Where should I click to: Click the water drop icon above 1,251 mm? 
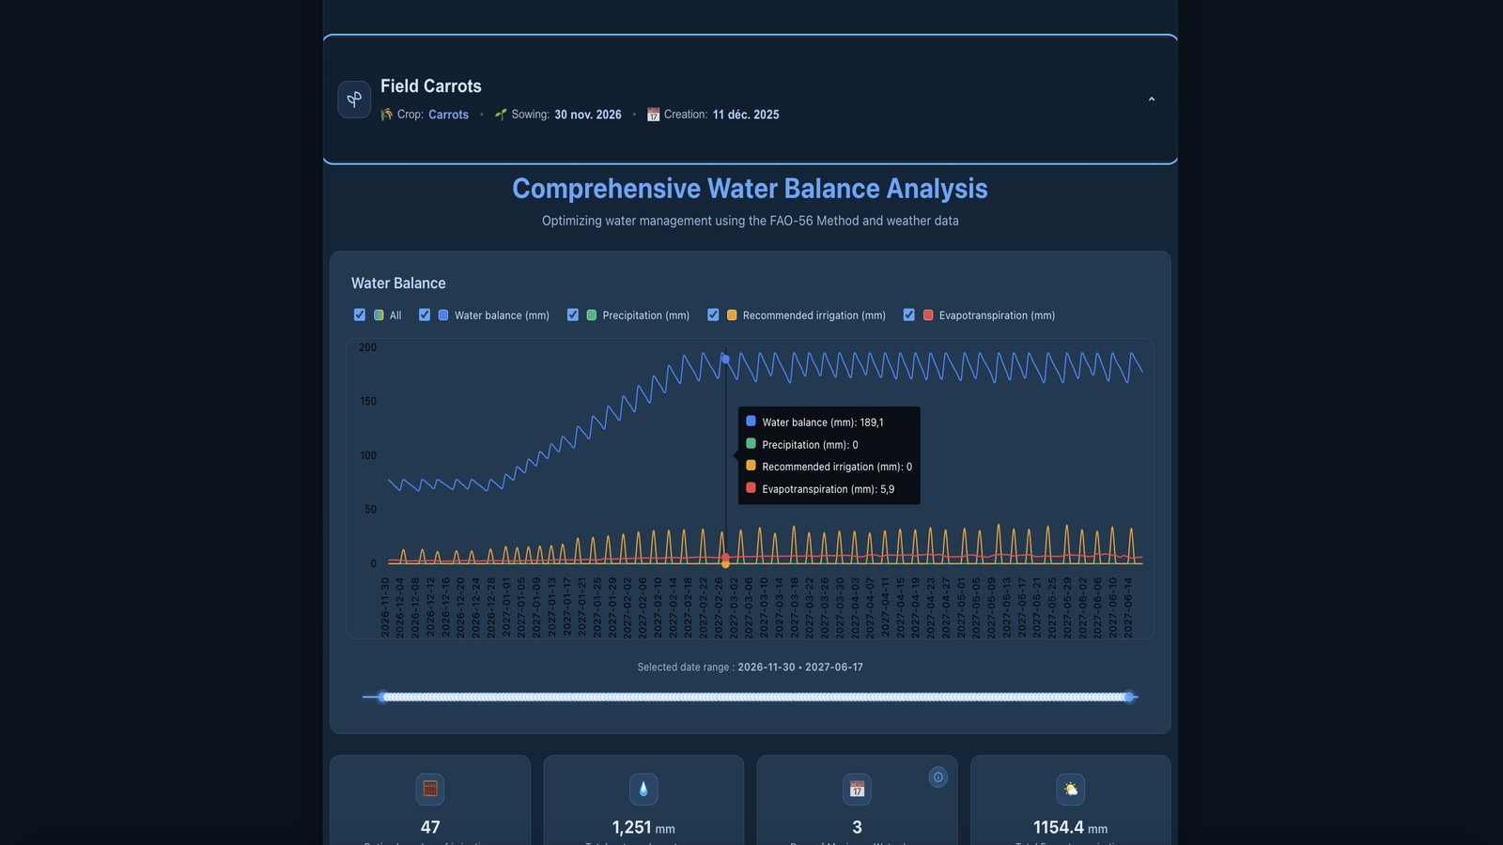643,789
